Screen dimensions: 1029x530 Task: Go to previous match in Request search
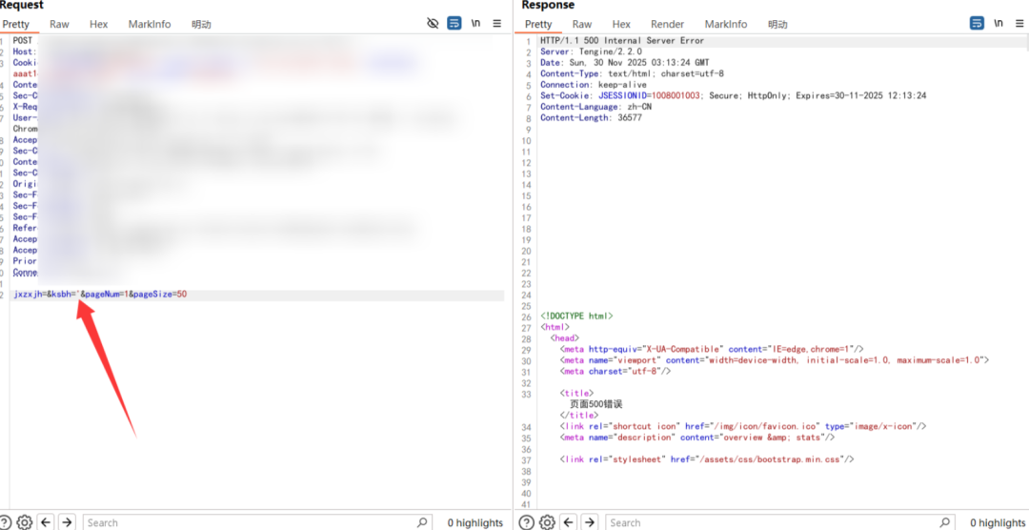tap(46, 522)
